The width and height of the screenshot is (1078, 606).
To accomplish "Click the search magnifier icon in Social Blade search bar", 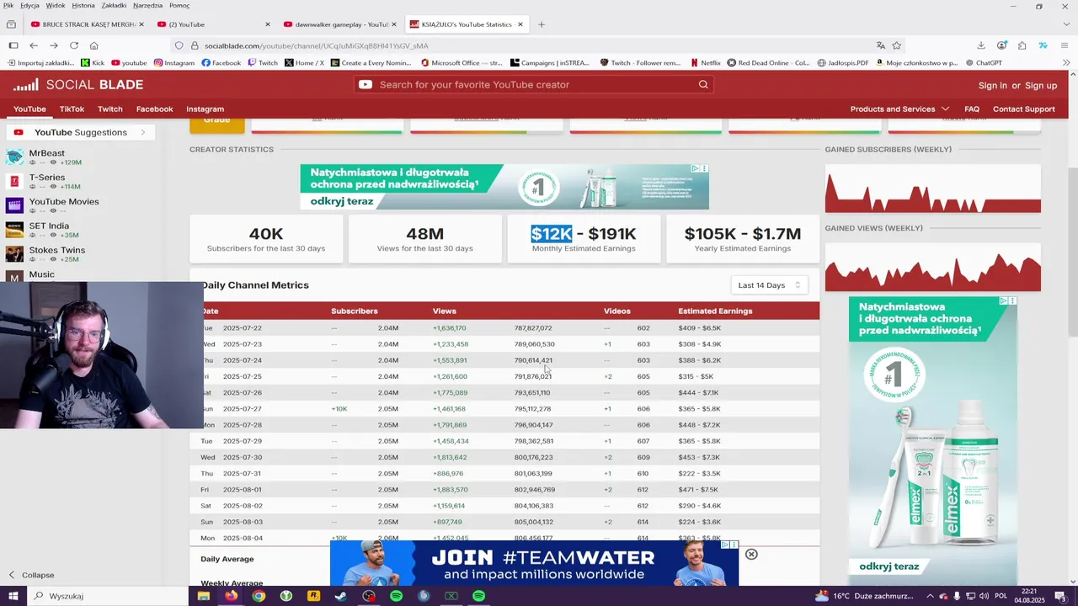I will pyautogui.click(x=703, y=84).
